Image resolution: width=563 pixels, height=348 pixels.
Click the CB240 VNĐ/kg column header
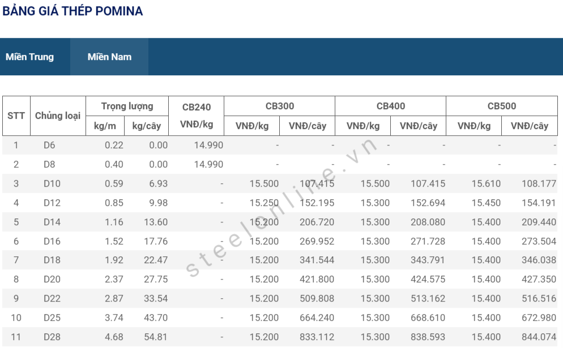197,115
